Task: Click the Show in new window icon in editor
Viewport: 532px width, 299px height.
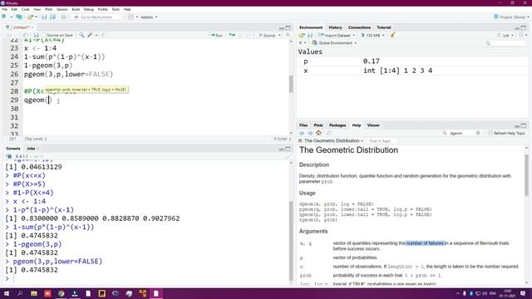Action: tap(26, 35)
